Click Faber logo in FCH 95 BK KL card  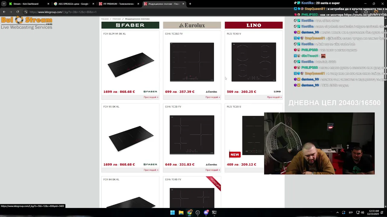[150, 165]
